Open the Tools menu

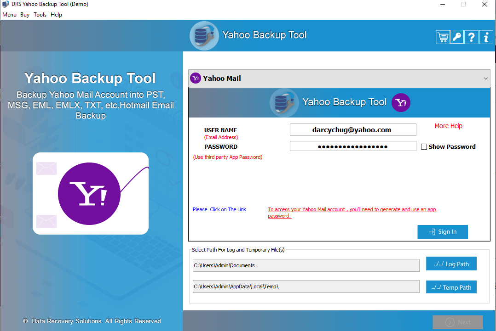40,15
